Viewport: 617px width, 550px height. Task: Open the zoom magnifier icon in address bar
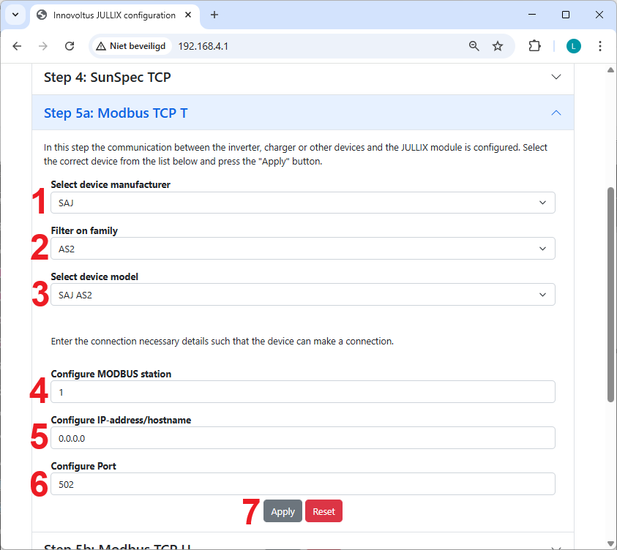474,46
